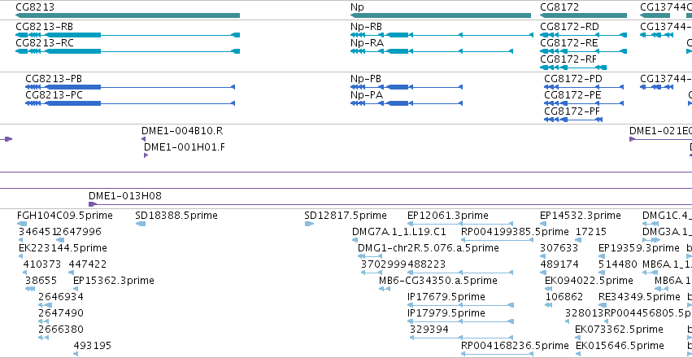Select the CG8172-RF transcript
692x358 pixels.
coord(573,68)
